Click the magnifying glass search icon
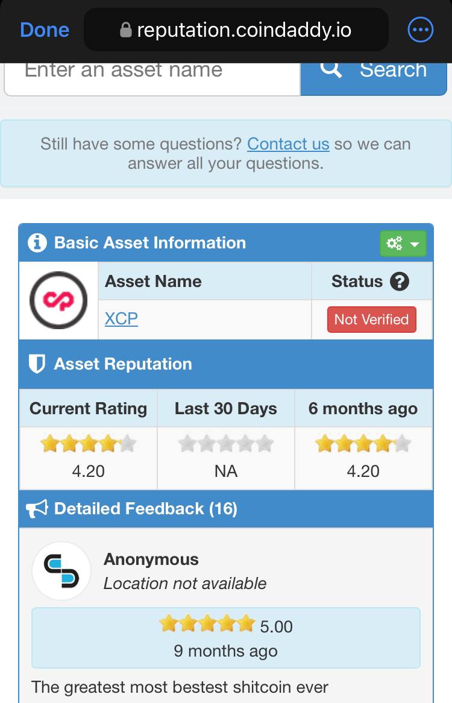 331,69
